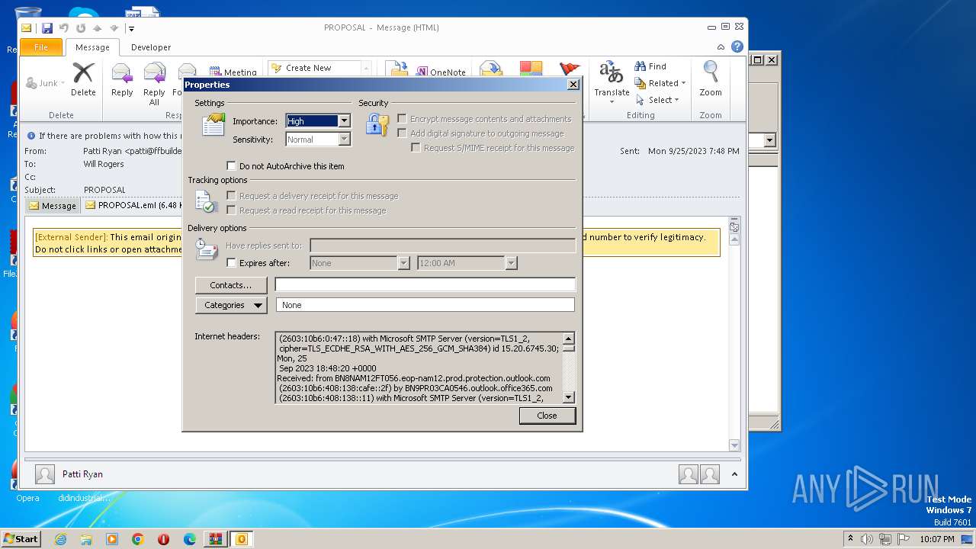Click the Categorize colored squares icon

pyautogui.click(x=531, y=69)
